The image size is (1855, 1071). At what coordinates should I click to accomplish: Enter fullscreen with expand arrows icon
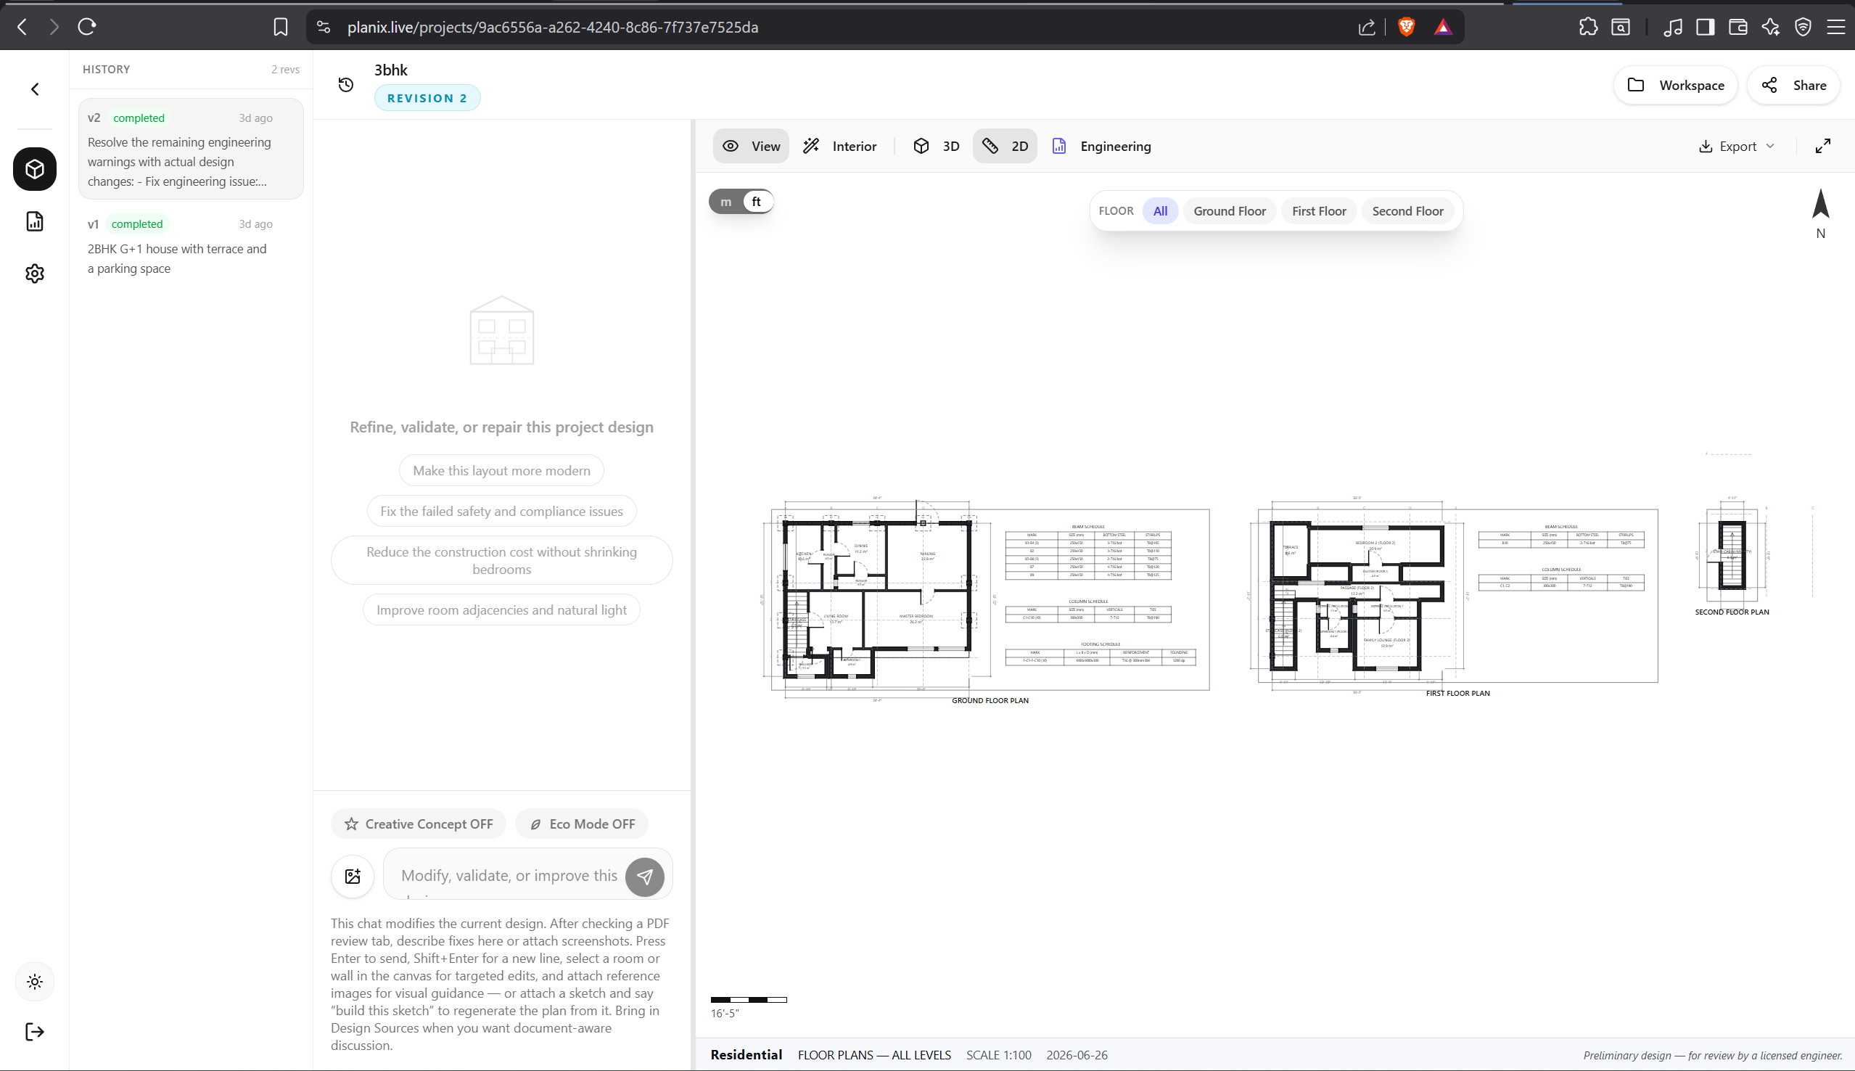1822,147
